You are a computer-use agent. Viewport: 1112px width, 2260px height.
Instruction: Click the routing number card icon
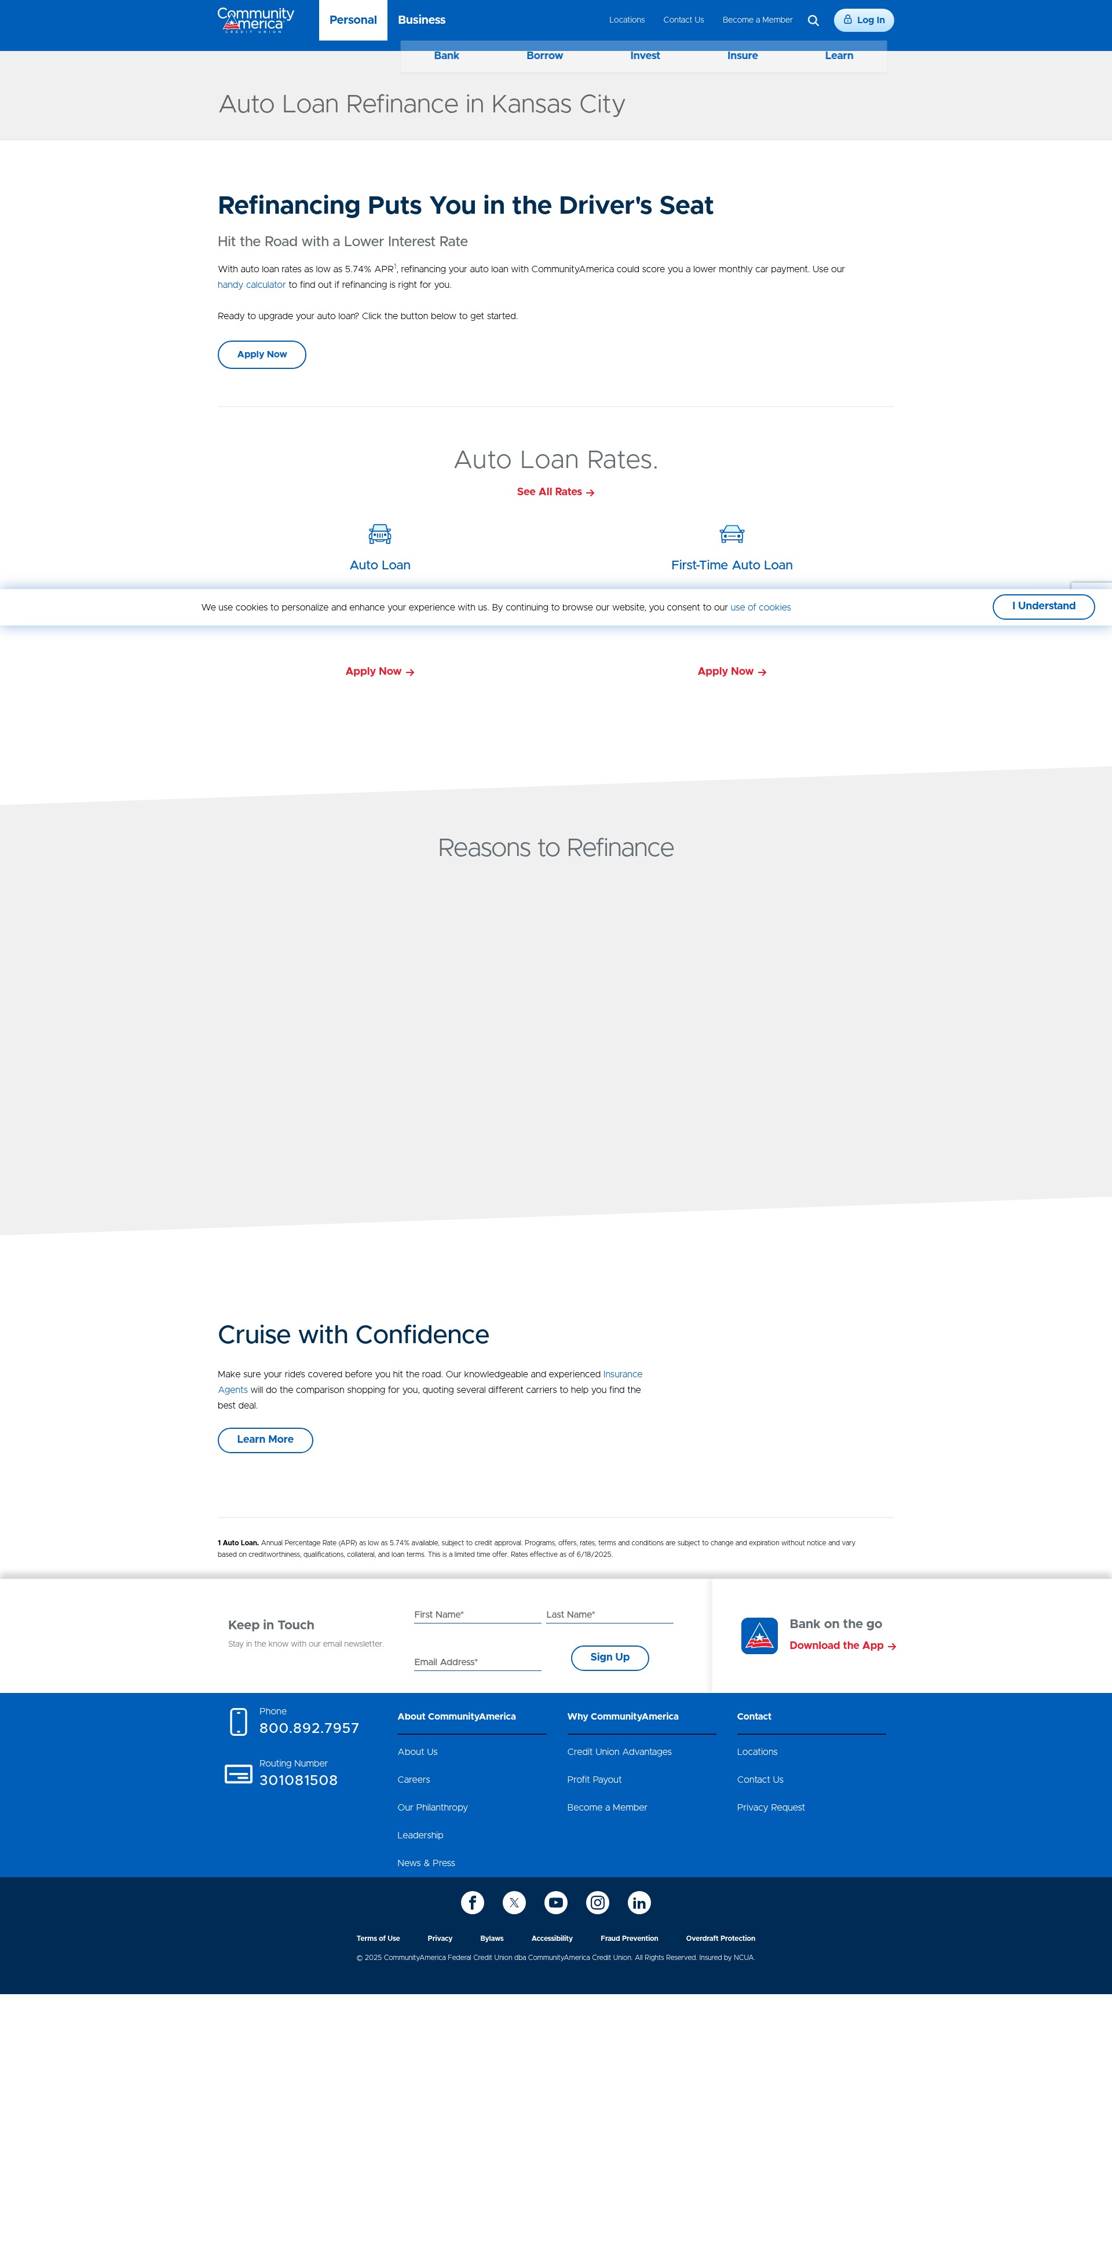[239, 1774]
